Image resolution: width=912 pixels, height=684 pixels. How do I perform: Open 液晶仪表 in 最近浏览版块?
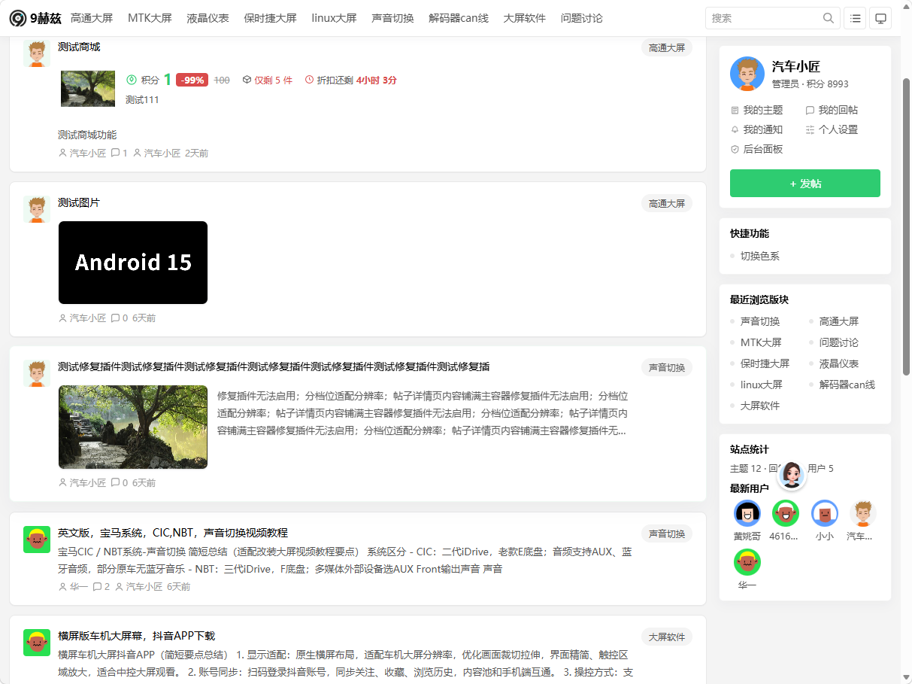pyautogui.click(x=839, y=363)
